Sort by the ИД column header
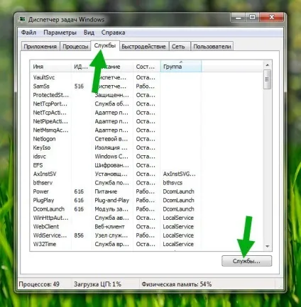301x307 pixels. (82, 67)
